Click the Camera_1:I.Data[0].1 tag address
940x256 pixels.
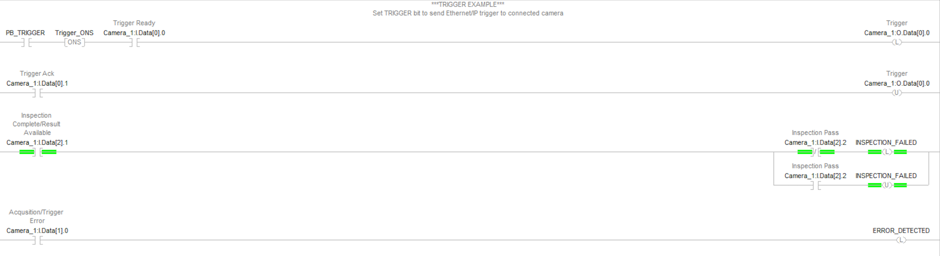coord(37,83)
